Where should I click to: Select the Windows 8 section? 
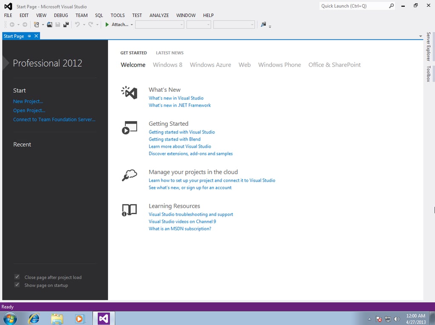167,65
